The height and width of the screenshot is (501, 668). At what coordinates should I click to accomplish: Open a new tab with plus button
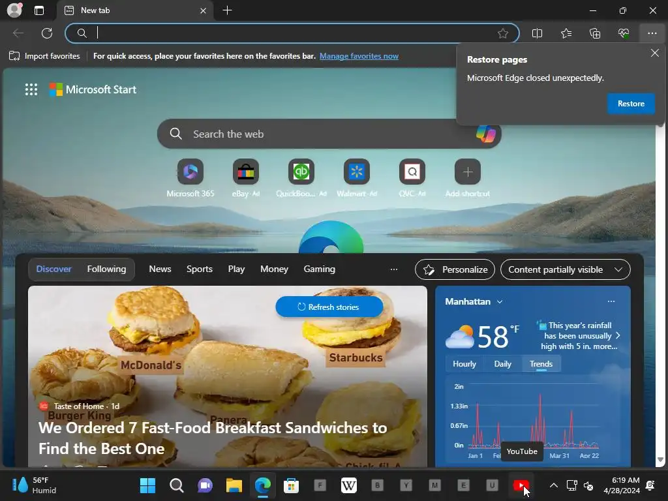(x=228, y=10)
